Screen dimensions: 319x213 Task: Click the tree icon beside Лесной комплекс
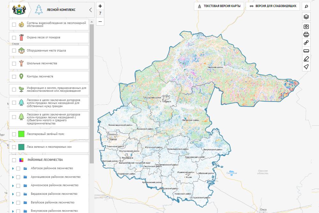pos(39,10)
